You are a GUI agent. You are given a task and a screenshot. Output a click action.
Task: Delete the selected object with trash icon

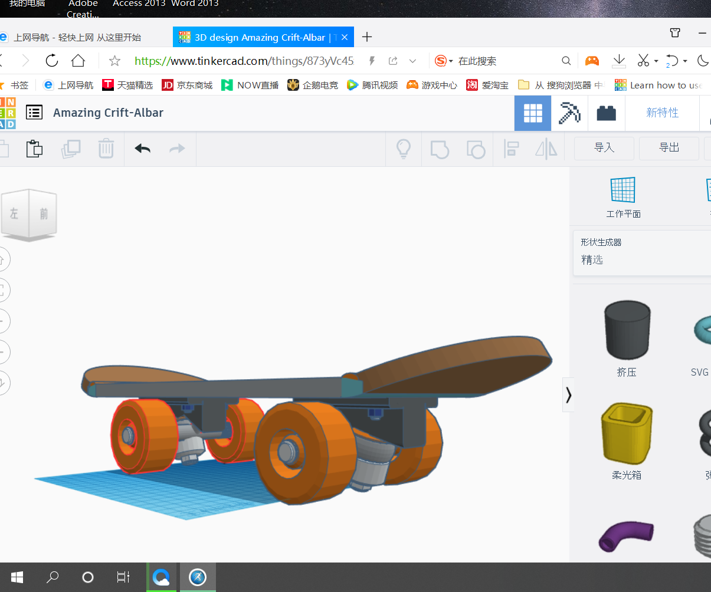coord(106,149)
